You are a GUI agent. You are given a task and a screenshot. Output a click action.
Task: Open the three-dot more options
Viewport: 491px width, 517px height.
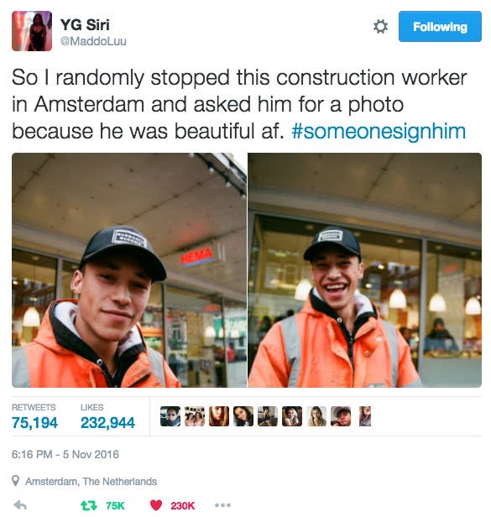click(x=222, y=505)
